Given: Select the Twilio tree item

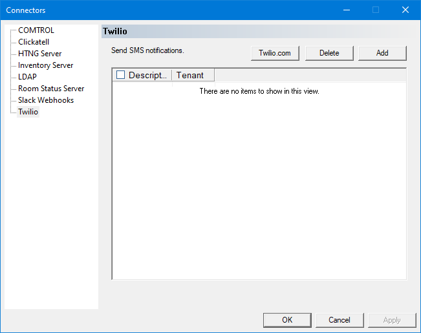Looking at the screenshot, I should coord(28,112).
